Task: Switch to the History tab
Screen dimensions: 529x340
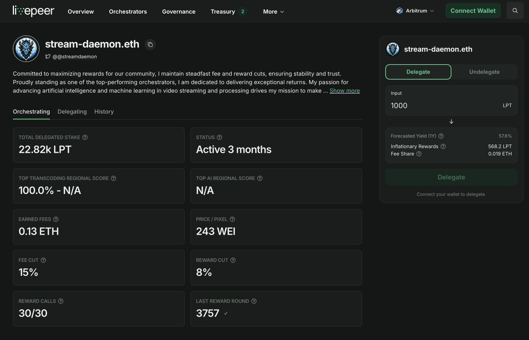Action: (x=104, y=112)
